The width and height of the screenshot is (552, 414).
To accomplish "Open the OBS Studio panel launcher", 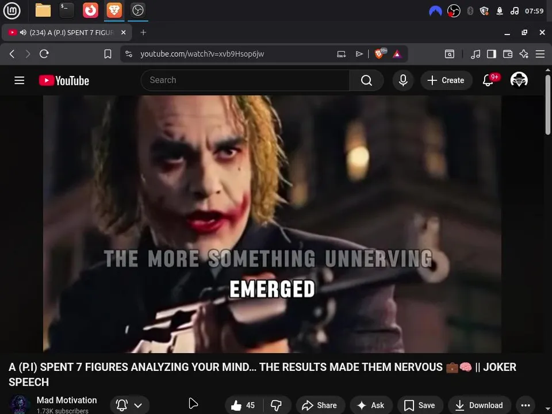I will pyautogui.click(x=137, y=10).
